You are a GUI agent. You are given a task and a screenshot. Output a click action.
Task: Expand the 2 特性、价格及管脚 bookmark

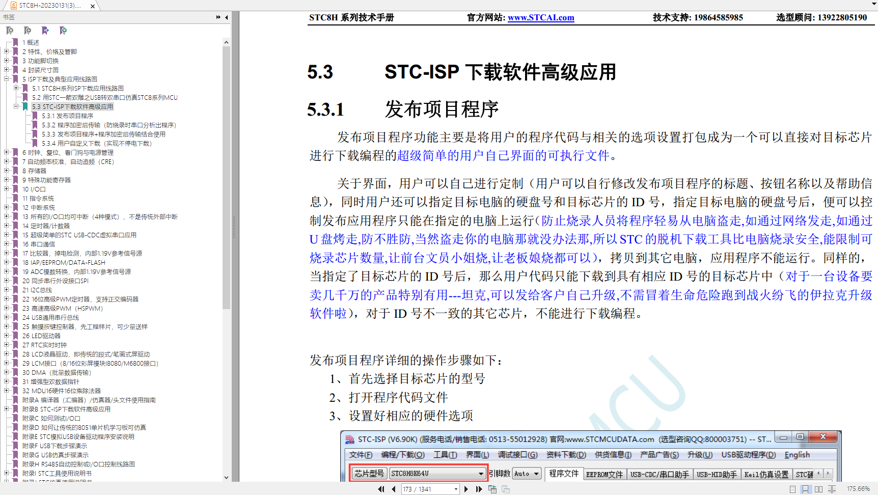(6, 51)
